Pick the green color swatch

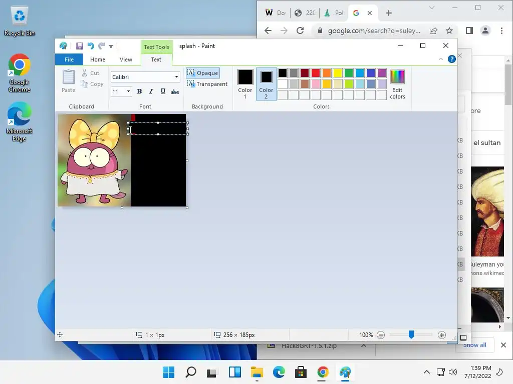[349, 73]
